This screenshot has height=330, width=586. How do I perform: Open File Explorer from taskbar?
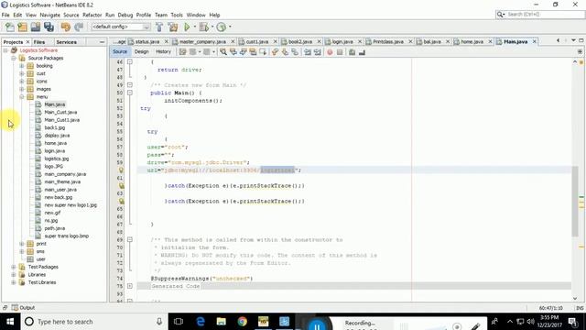pyautogui.click(x=222, y=322)
